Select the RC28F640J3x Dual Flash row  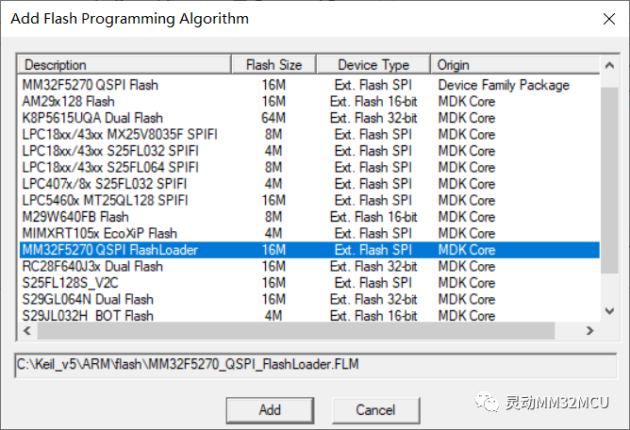(x=309, y=267)
